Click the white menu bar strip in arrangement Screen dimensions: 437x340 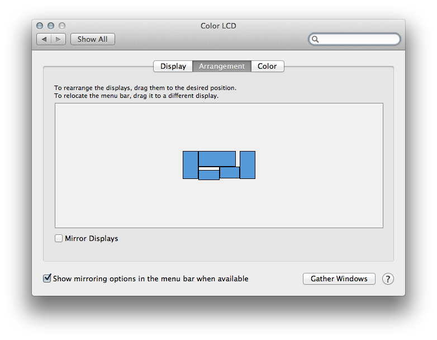(x=209, y=168)
